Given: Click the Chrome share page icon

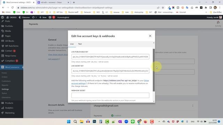Looking at the screenshot, I should [158, 8].
